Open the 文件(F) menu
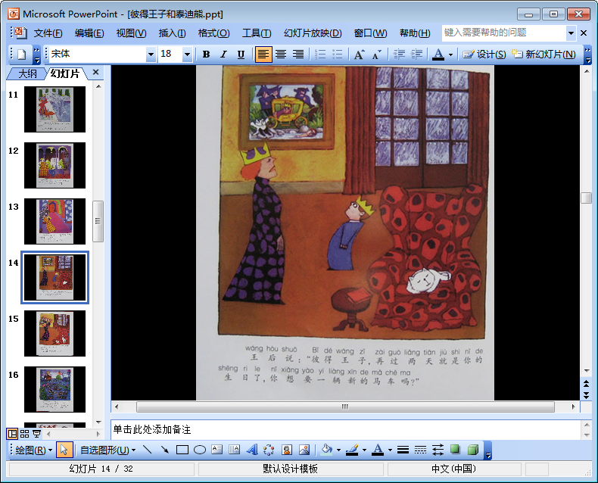 (48, 33)
